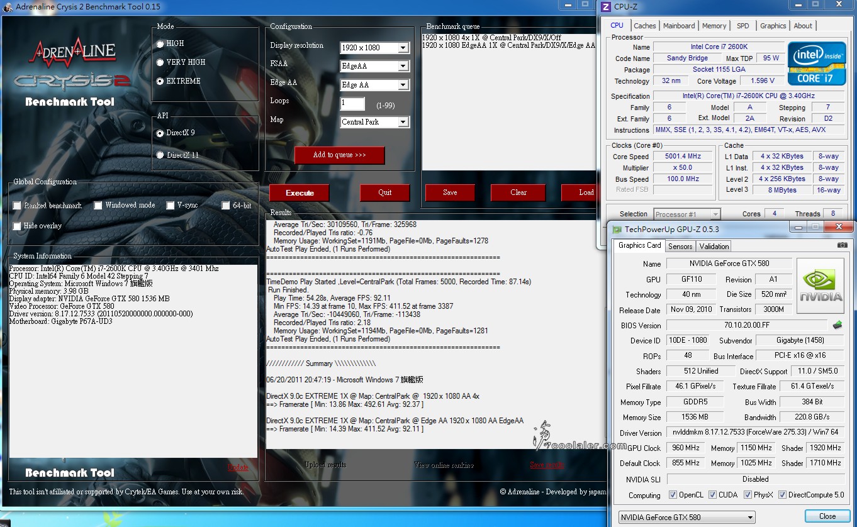Toggle OpenCL checkbox in GPU-Z
Viewport: 857px width, 527px height.
(x=673, y=495)
